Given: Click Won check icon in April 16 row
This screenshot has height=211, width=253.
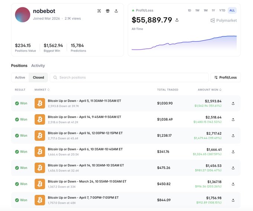Looking at the screenshot, I should click(x=17, y=135).
